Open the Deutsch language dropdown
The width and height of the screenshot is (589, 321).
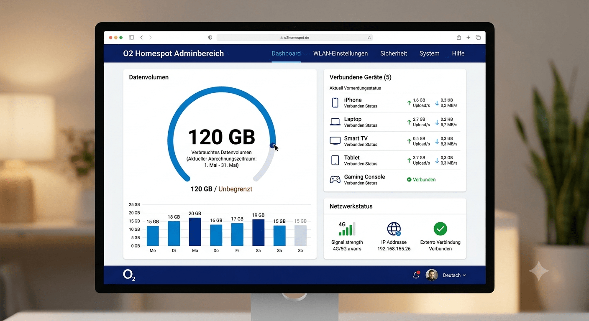(454, 275)
